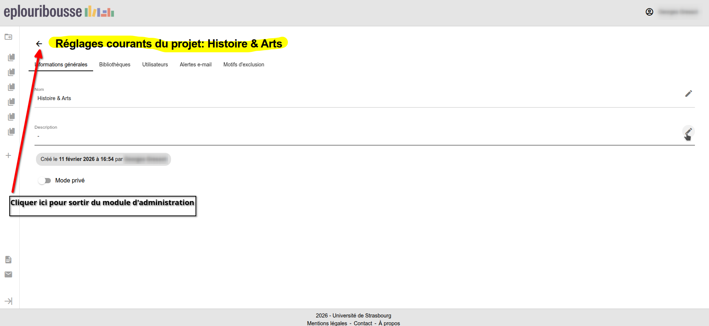The height and width of the screenshot is (326, 709).
Task: Add a new project with the plus icon
Action: pos(8,155)
